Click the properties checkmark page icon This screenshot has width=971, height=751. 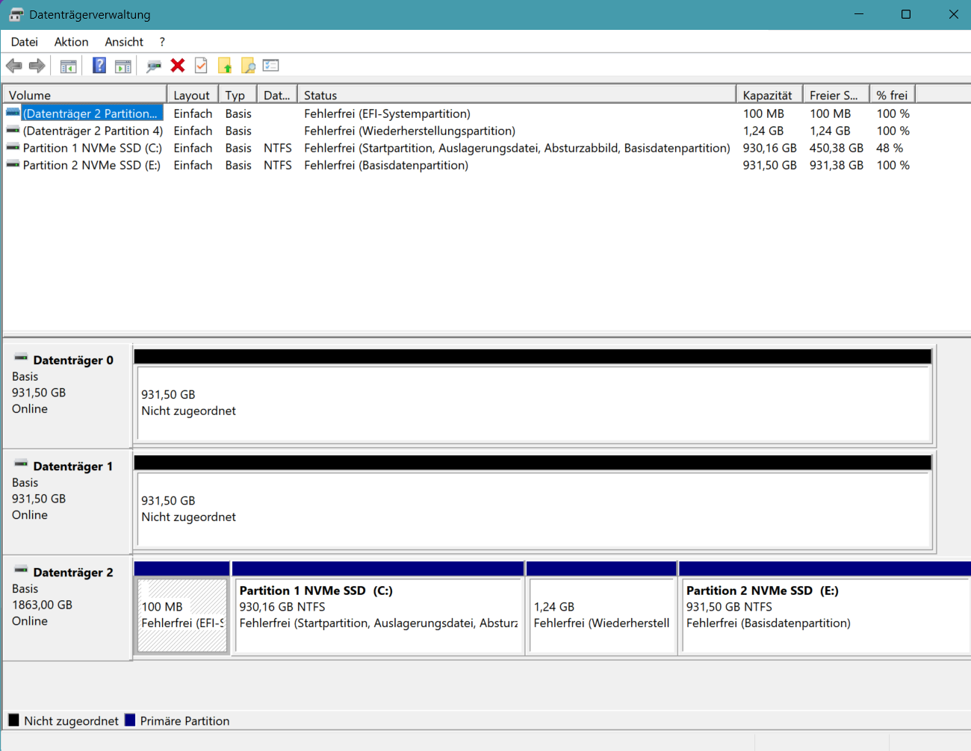[x=201, y=66]
